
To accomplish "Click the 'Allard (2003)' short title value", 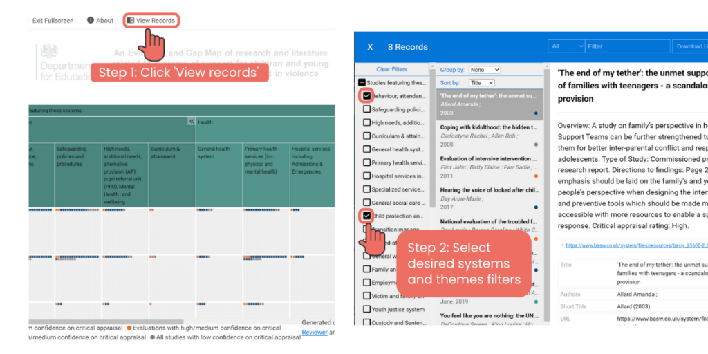I will click(x=634, y=306).
